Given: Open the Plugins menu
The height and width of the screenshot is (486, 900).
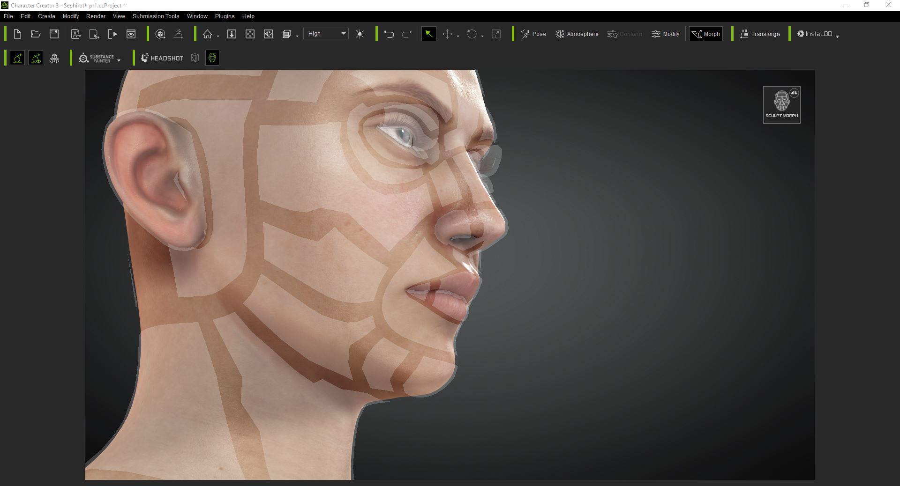Looking at the screenshot, I should pyautogui.click(x=225, y=16).
